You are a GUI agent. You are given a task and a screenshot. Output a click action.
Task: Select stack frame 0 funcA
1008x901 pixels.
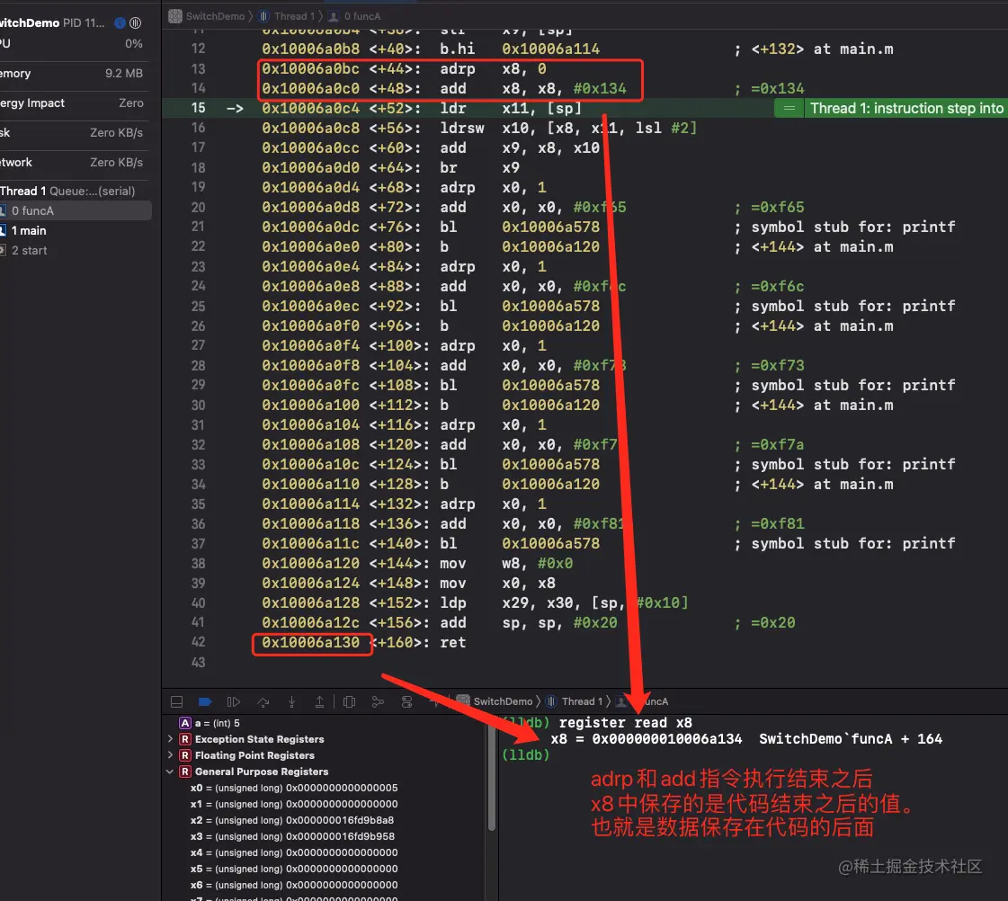[75, 210]
